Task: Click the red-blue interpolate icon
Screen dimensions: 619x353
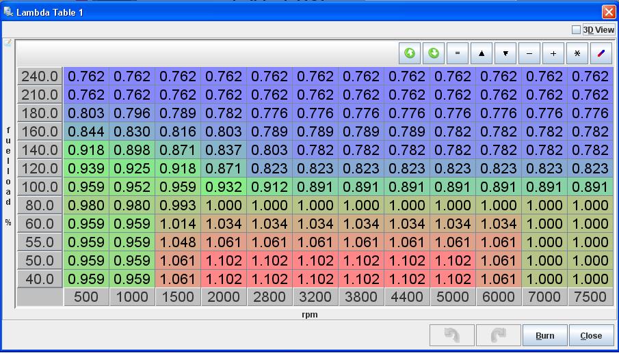Action: tap(601, 53)
